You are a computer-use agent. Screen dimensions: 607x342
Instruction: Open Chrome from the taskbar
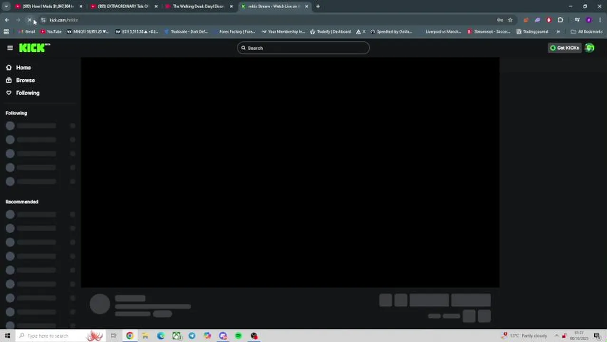(x=130, y=336)
